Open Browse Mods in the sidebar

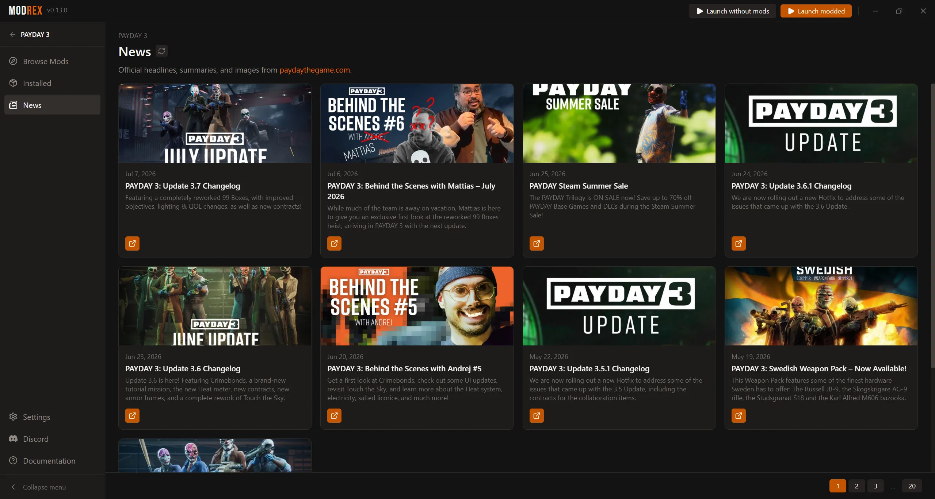point(52,61)
